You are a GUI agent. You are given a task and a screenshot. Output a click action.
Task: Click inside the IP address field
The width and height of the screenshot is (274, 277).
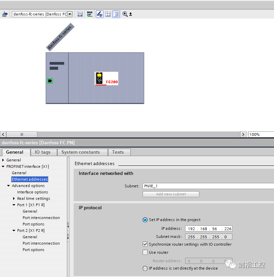208,228
